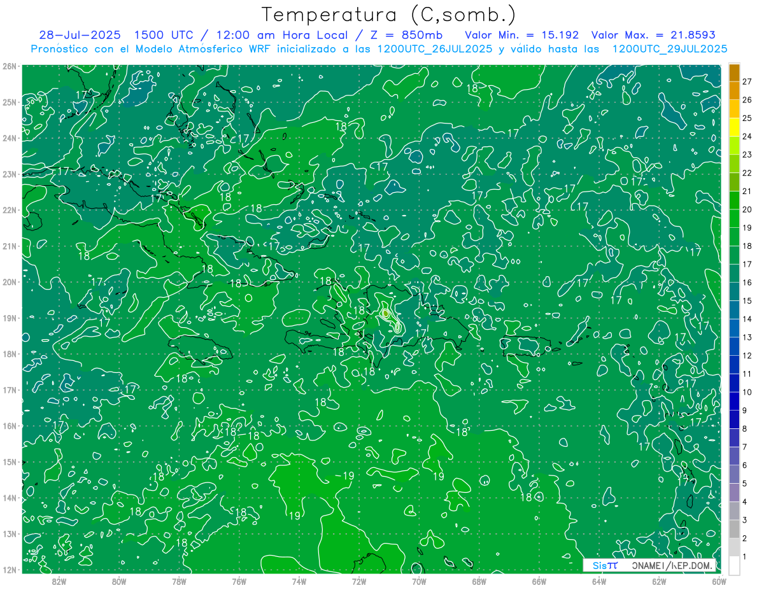Click legend scale value 27
Viewport: 764px width, 590px height.
[x=747, y=81]
